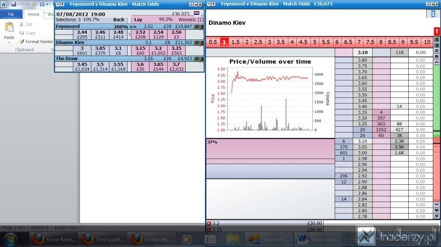Image resolution: width=441 pixels, height=247 pixels.
Task: Back Dinamo Kiev at 3.05 for £370
Action: pyautogui.click(x=100, y=51)
